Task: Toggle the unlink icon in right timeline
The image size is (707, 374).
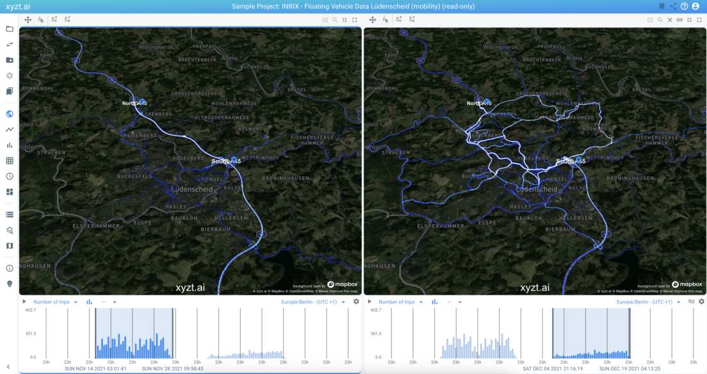Action: tap(691, 302)
